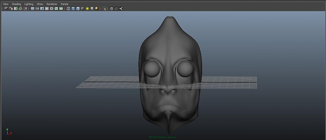Open the Show menu
Screen dimensions: 326x140
pos(40,4)
